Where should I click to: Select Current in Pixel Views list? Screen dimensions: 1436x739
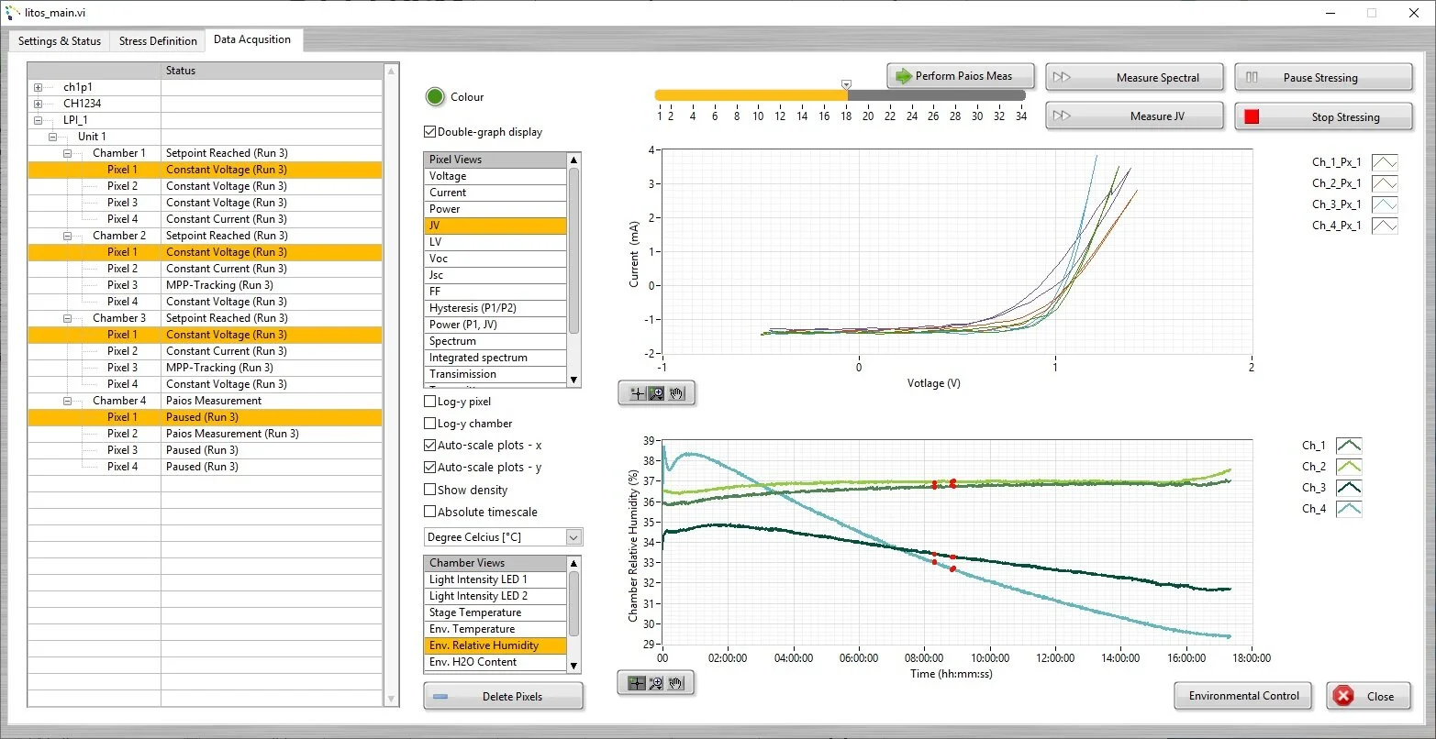coord(495,193)
